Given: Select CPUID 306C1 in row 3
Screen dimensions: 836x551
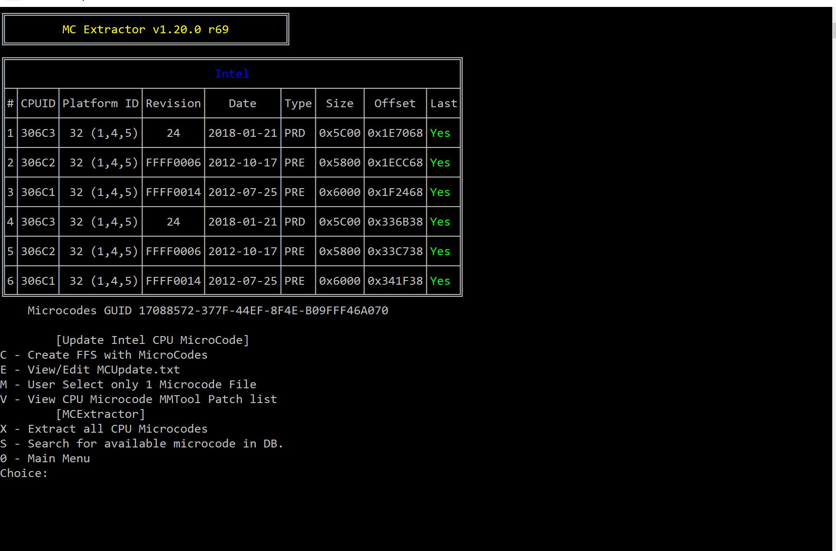Looking at the screenshot, I should pyautogui.click(x=38, y=192).
